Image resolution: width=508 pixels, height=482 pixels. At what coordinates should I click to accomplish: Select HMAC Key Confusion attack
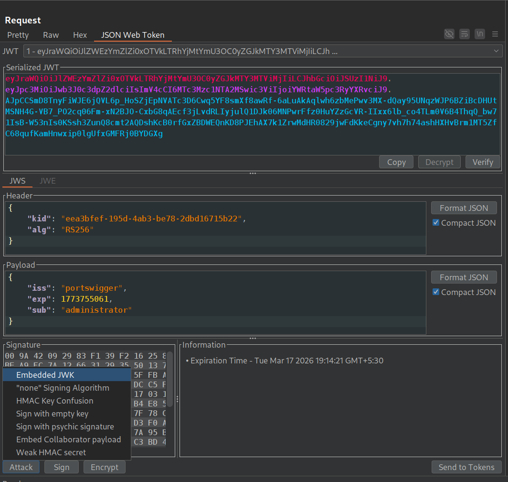coord(54,401)
